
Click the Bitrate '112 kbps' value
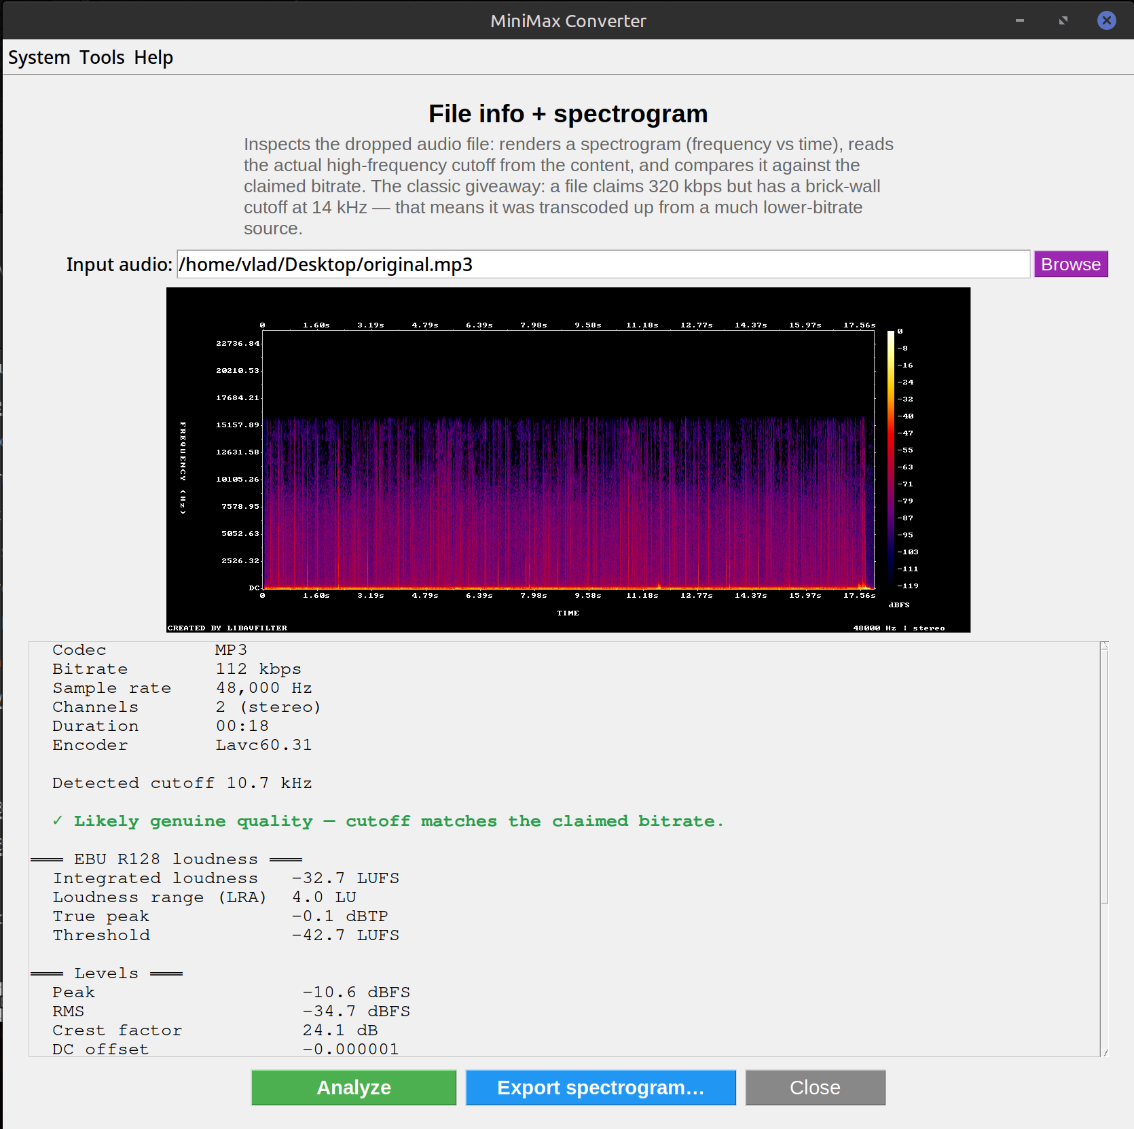click(258, 669)
